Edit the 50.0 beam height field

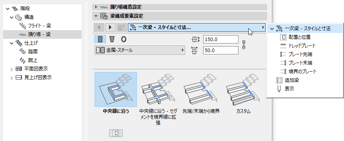(x=221, y=51)
